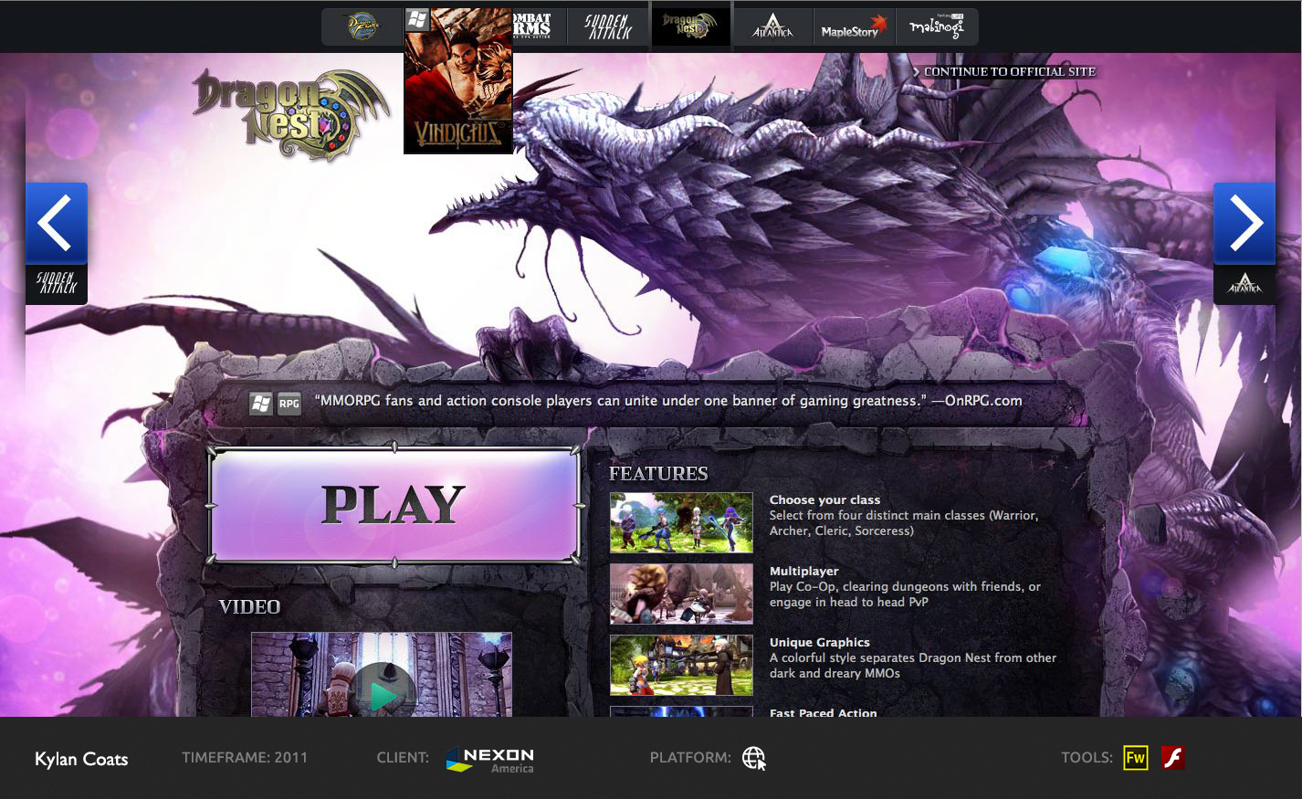Click the OnRPG.com quote text
The image size is (1302, 799).
668,401
